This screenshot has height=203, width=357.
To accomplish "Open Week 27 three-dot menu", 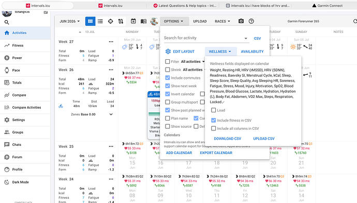I will tap(111, 42).
